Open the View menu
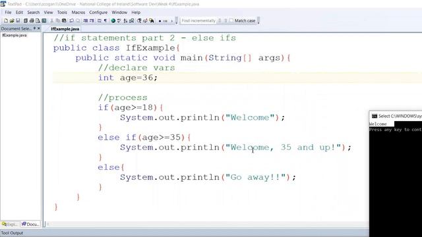The image size is (422, 237). (48, 13)
